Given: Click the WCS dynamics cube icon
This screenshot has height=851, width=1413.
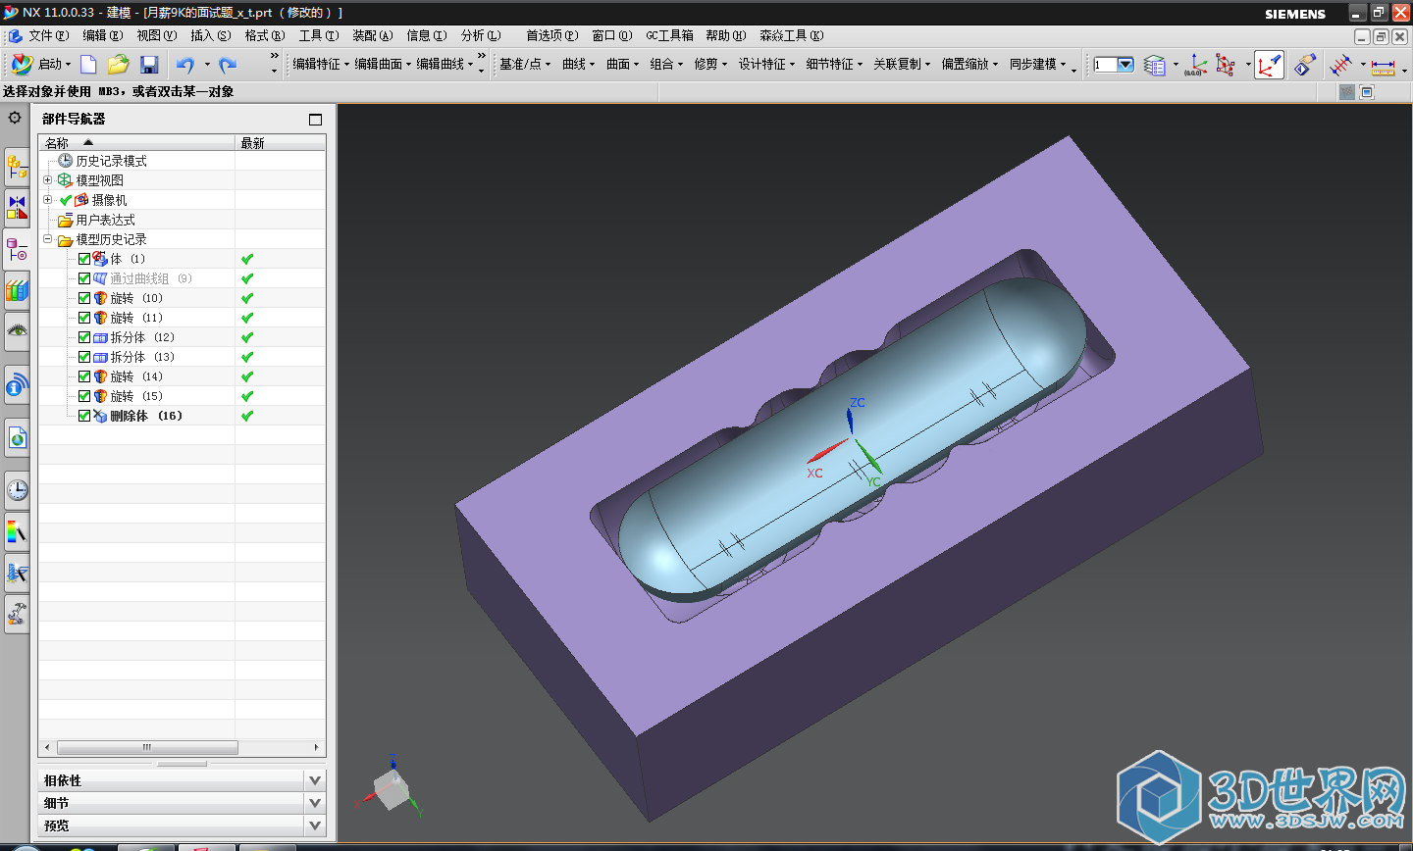Looking at the screenshot, I should coord(1226,66).
